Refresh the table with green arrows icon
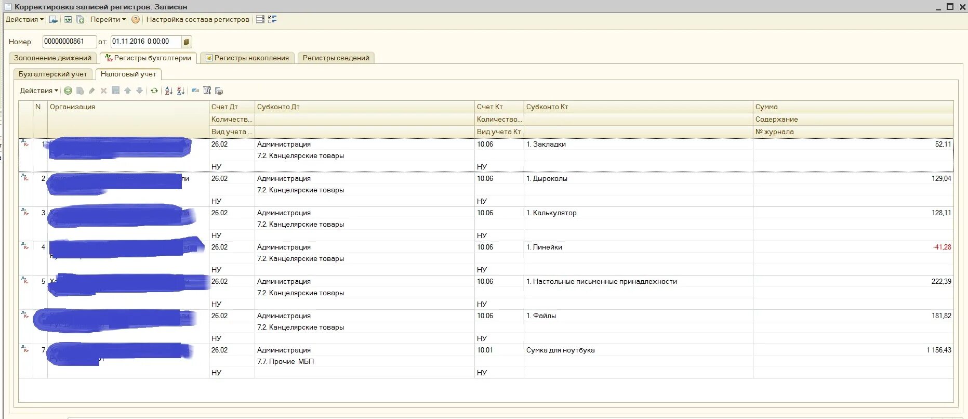The width and height of the screenshot is (968, 419). click(x=154, y=90)
